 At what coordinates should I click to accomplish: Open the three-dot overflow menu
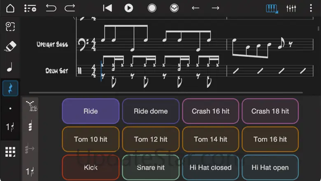311,8
